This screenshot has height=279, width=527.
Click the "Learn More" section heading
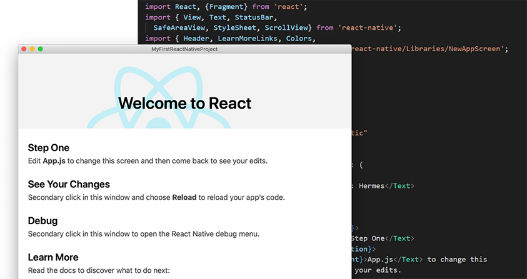[53, 257]
